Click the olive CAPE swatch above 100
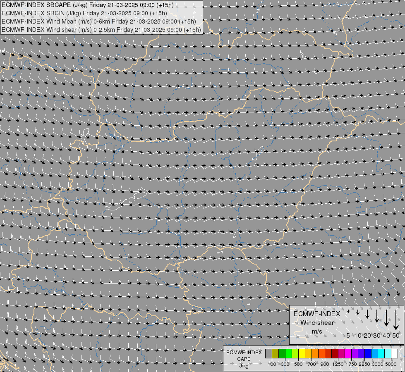The image size is (405, 372). click(276, 354)
